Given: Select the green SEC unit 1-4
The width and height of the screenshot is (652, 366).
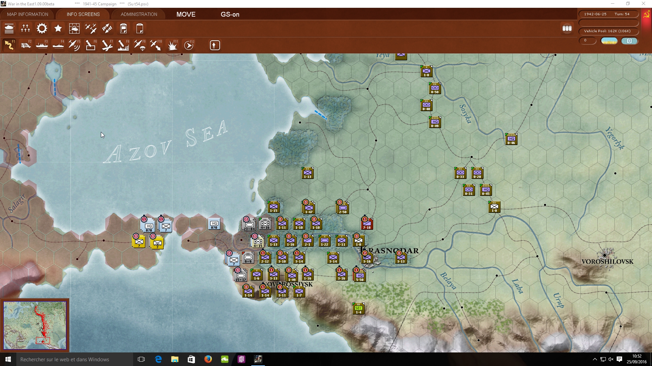Looking at the screenshot, I should (x=359, y=308).
